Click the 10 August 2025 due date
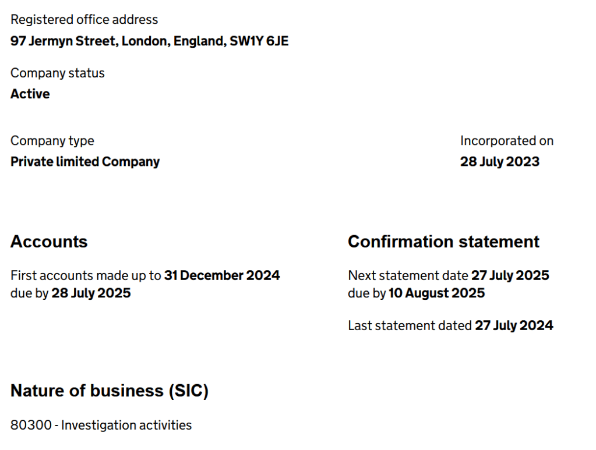The width and height of the screenshot is (596, 450). click(x=436, y=293)
